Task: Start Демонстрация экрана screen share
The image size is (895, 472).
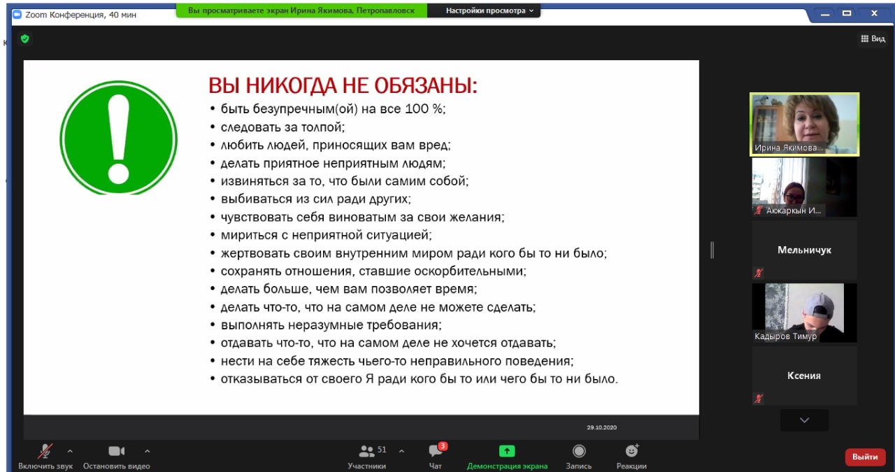Action: 507,457
